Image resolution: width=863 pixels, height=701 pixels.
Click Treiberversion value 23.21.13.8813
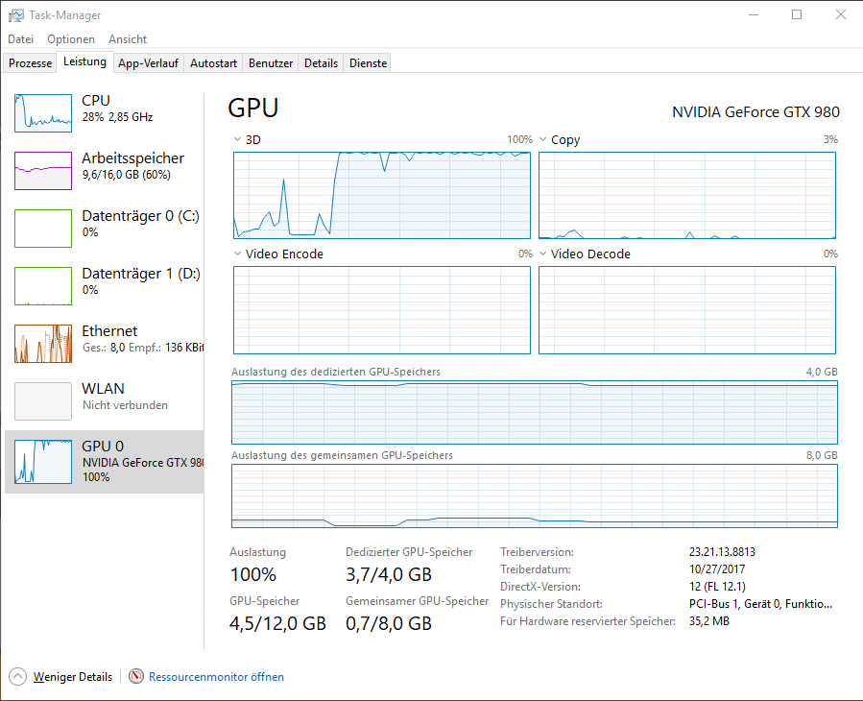pyautogui.click(x=722, y=552)
